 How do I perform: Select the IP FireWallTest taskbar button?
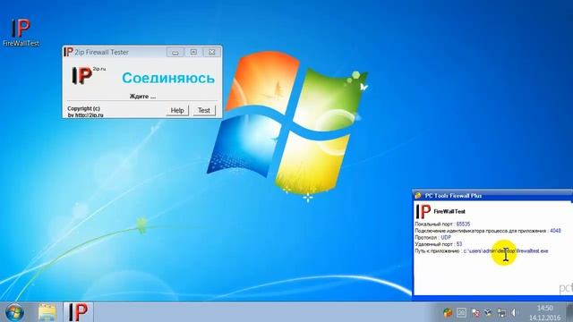[78, 312]
